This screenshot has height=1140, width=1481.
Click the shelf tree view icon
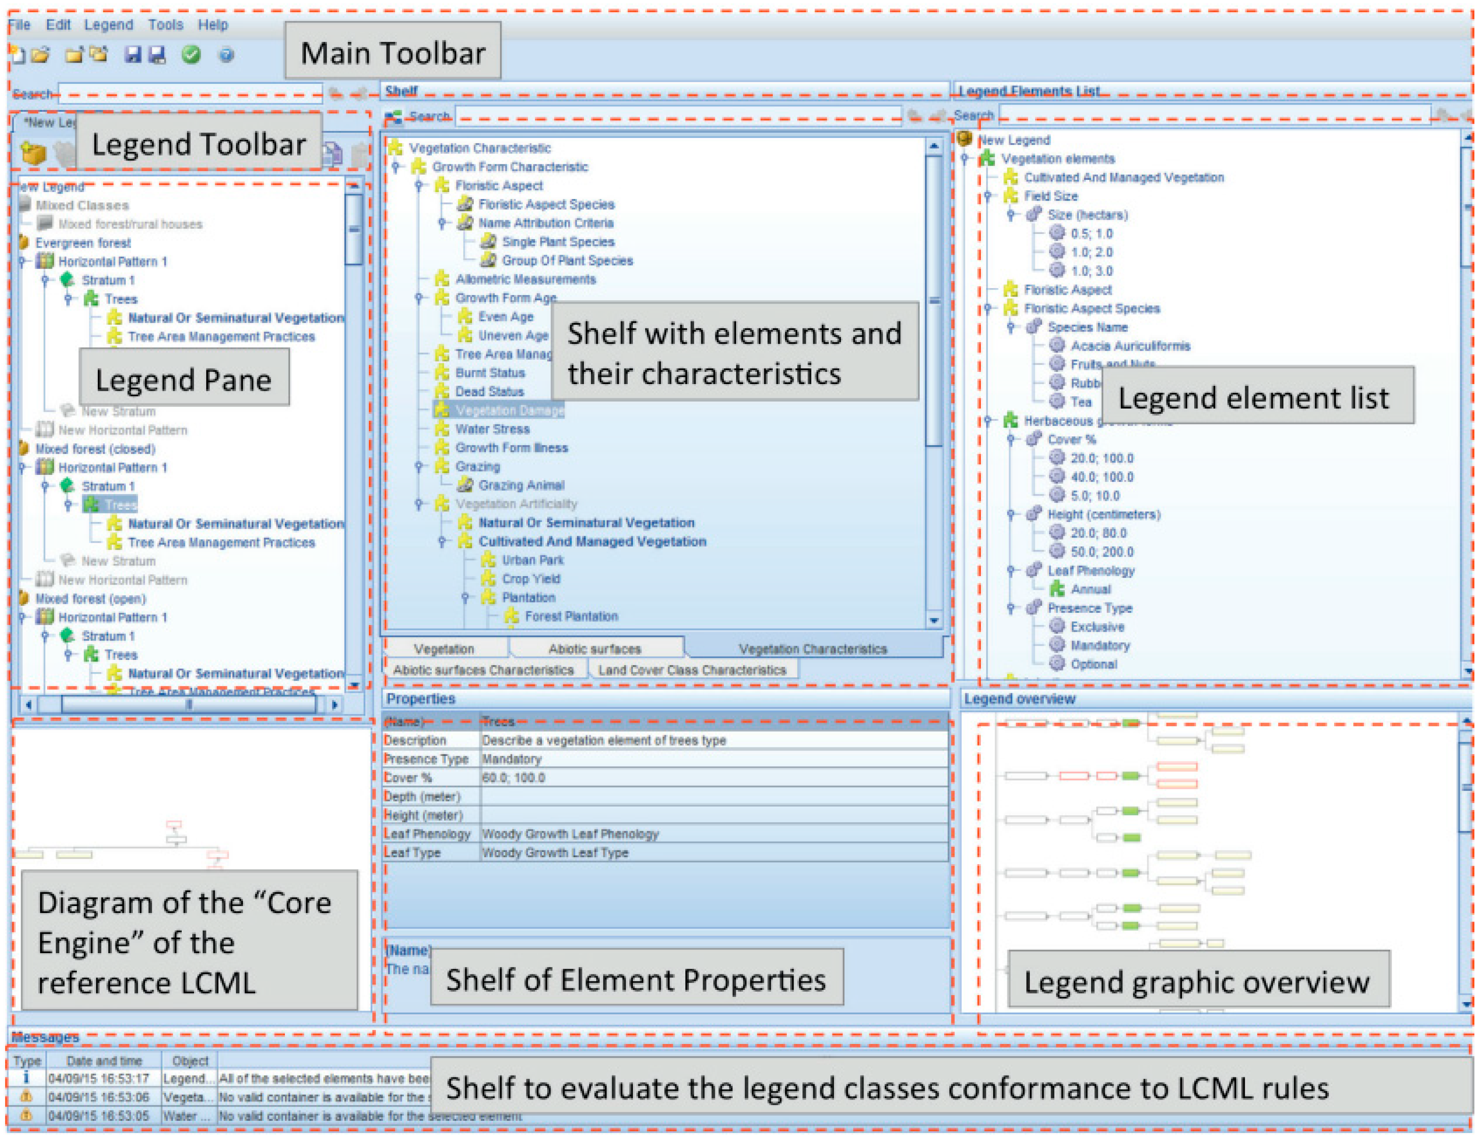point(393,117)
